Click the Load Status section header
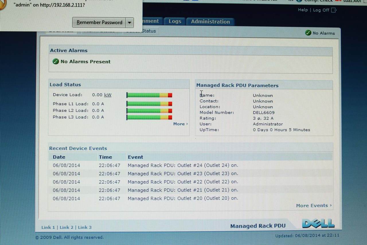 pyautogui.click(x=65, y=84)
